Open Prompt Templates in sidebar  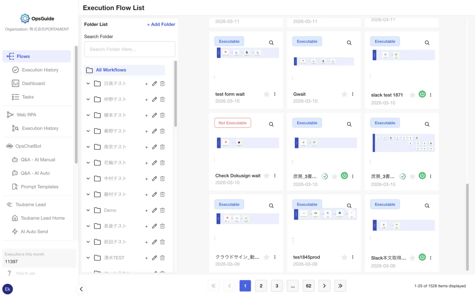point(39,187)
